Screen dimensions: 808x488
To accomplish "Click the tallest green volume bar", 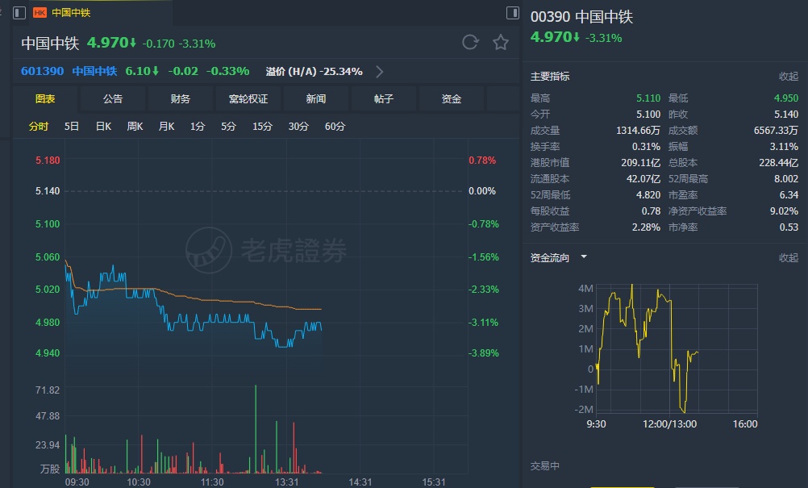I will click(255, 429).
